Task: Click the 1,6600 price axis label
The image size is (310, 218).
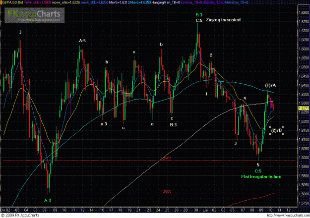Action: pos(304,49)
